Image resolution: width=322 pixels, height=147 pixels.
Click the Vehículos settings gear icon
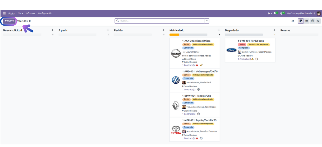coord(30,21)
